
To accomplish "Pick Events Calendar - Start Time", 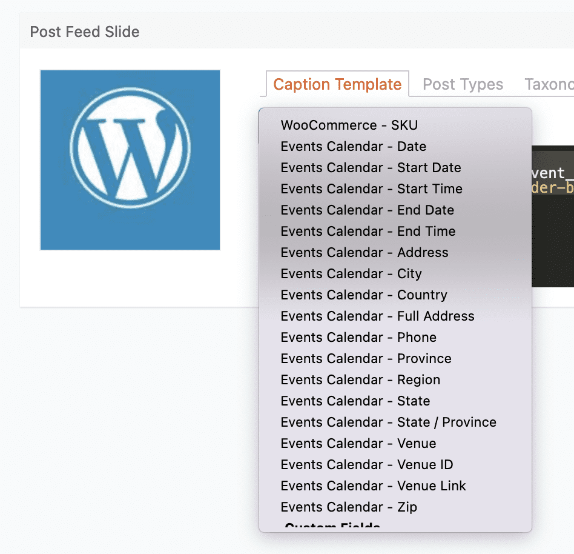I will click(x=395, y=189).
